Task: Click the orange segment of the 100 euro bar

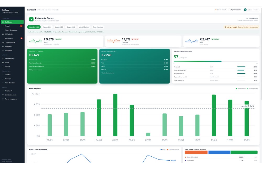Action: coord(196,152)
